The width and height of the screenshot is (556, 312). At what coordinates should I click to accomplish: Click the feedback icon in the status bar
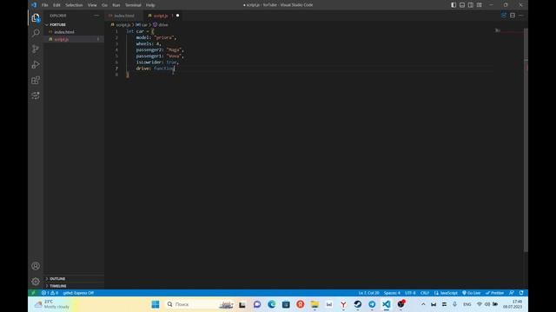(x=512, y=293)
